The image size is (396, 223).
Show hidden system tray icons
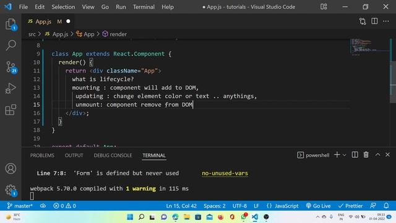pyautogui.click(x=317, y=217)
